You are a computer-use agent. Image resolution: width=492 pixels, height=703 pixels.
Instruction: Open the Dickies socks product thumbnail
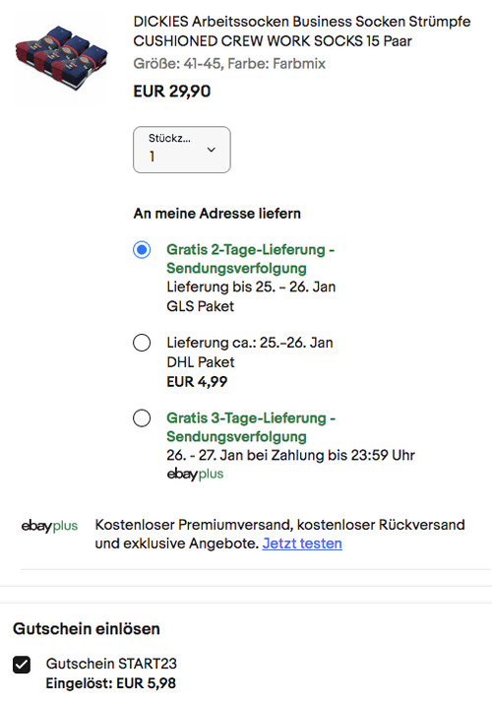pos(61,58)
